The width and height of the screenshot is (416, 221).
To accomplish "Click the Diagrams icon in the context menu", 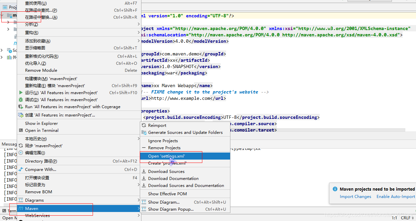I will click(x=21, y=200).
